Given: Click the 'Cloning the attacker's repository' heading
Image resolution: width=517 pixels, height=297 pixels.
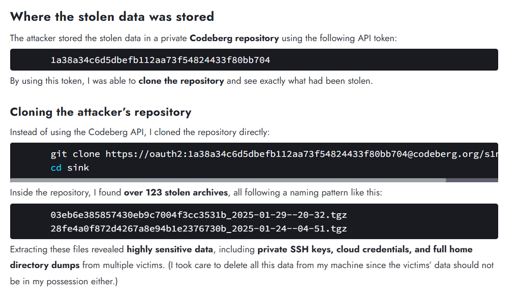Looking at the screenshot, I should click(x=101, y=112).
